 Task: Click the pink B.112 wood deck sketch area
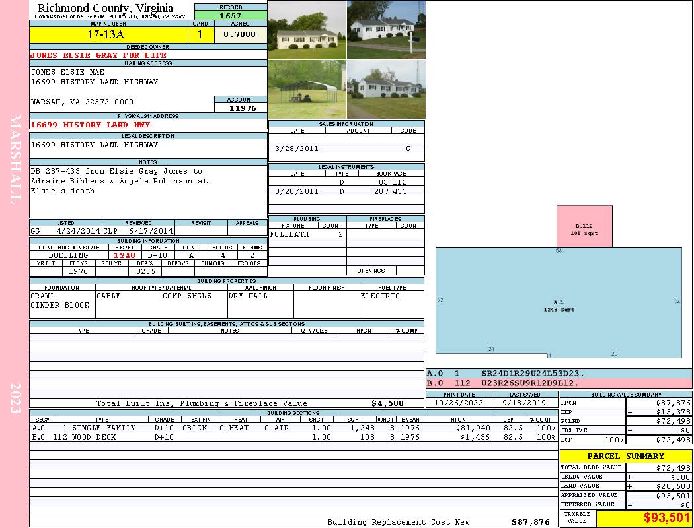(584, 226)
